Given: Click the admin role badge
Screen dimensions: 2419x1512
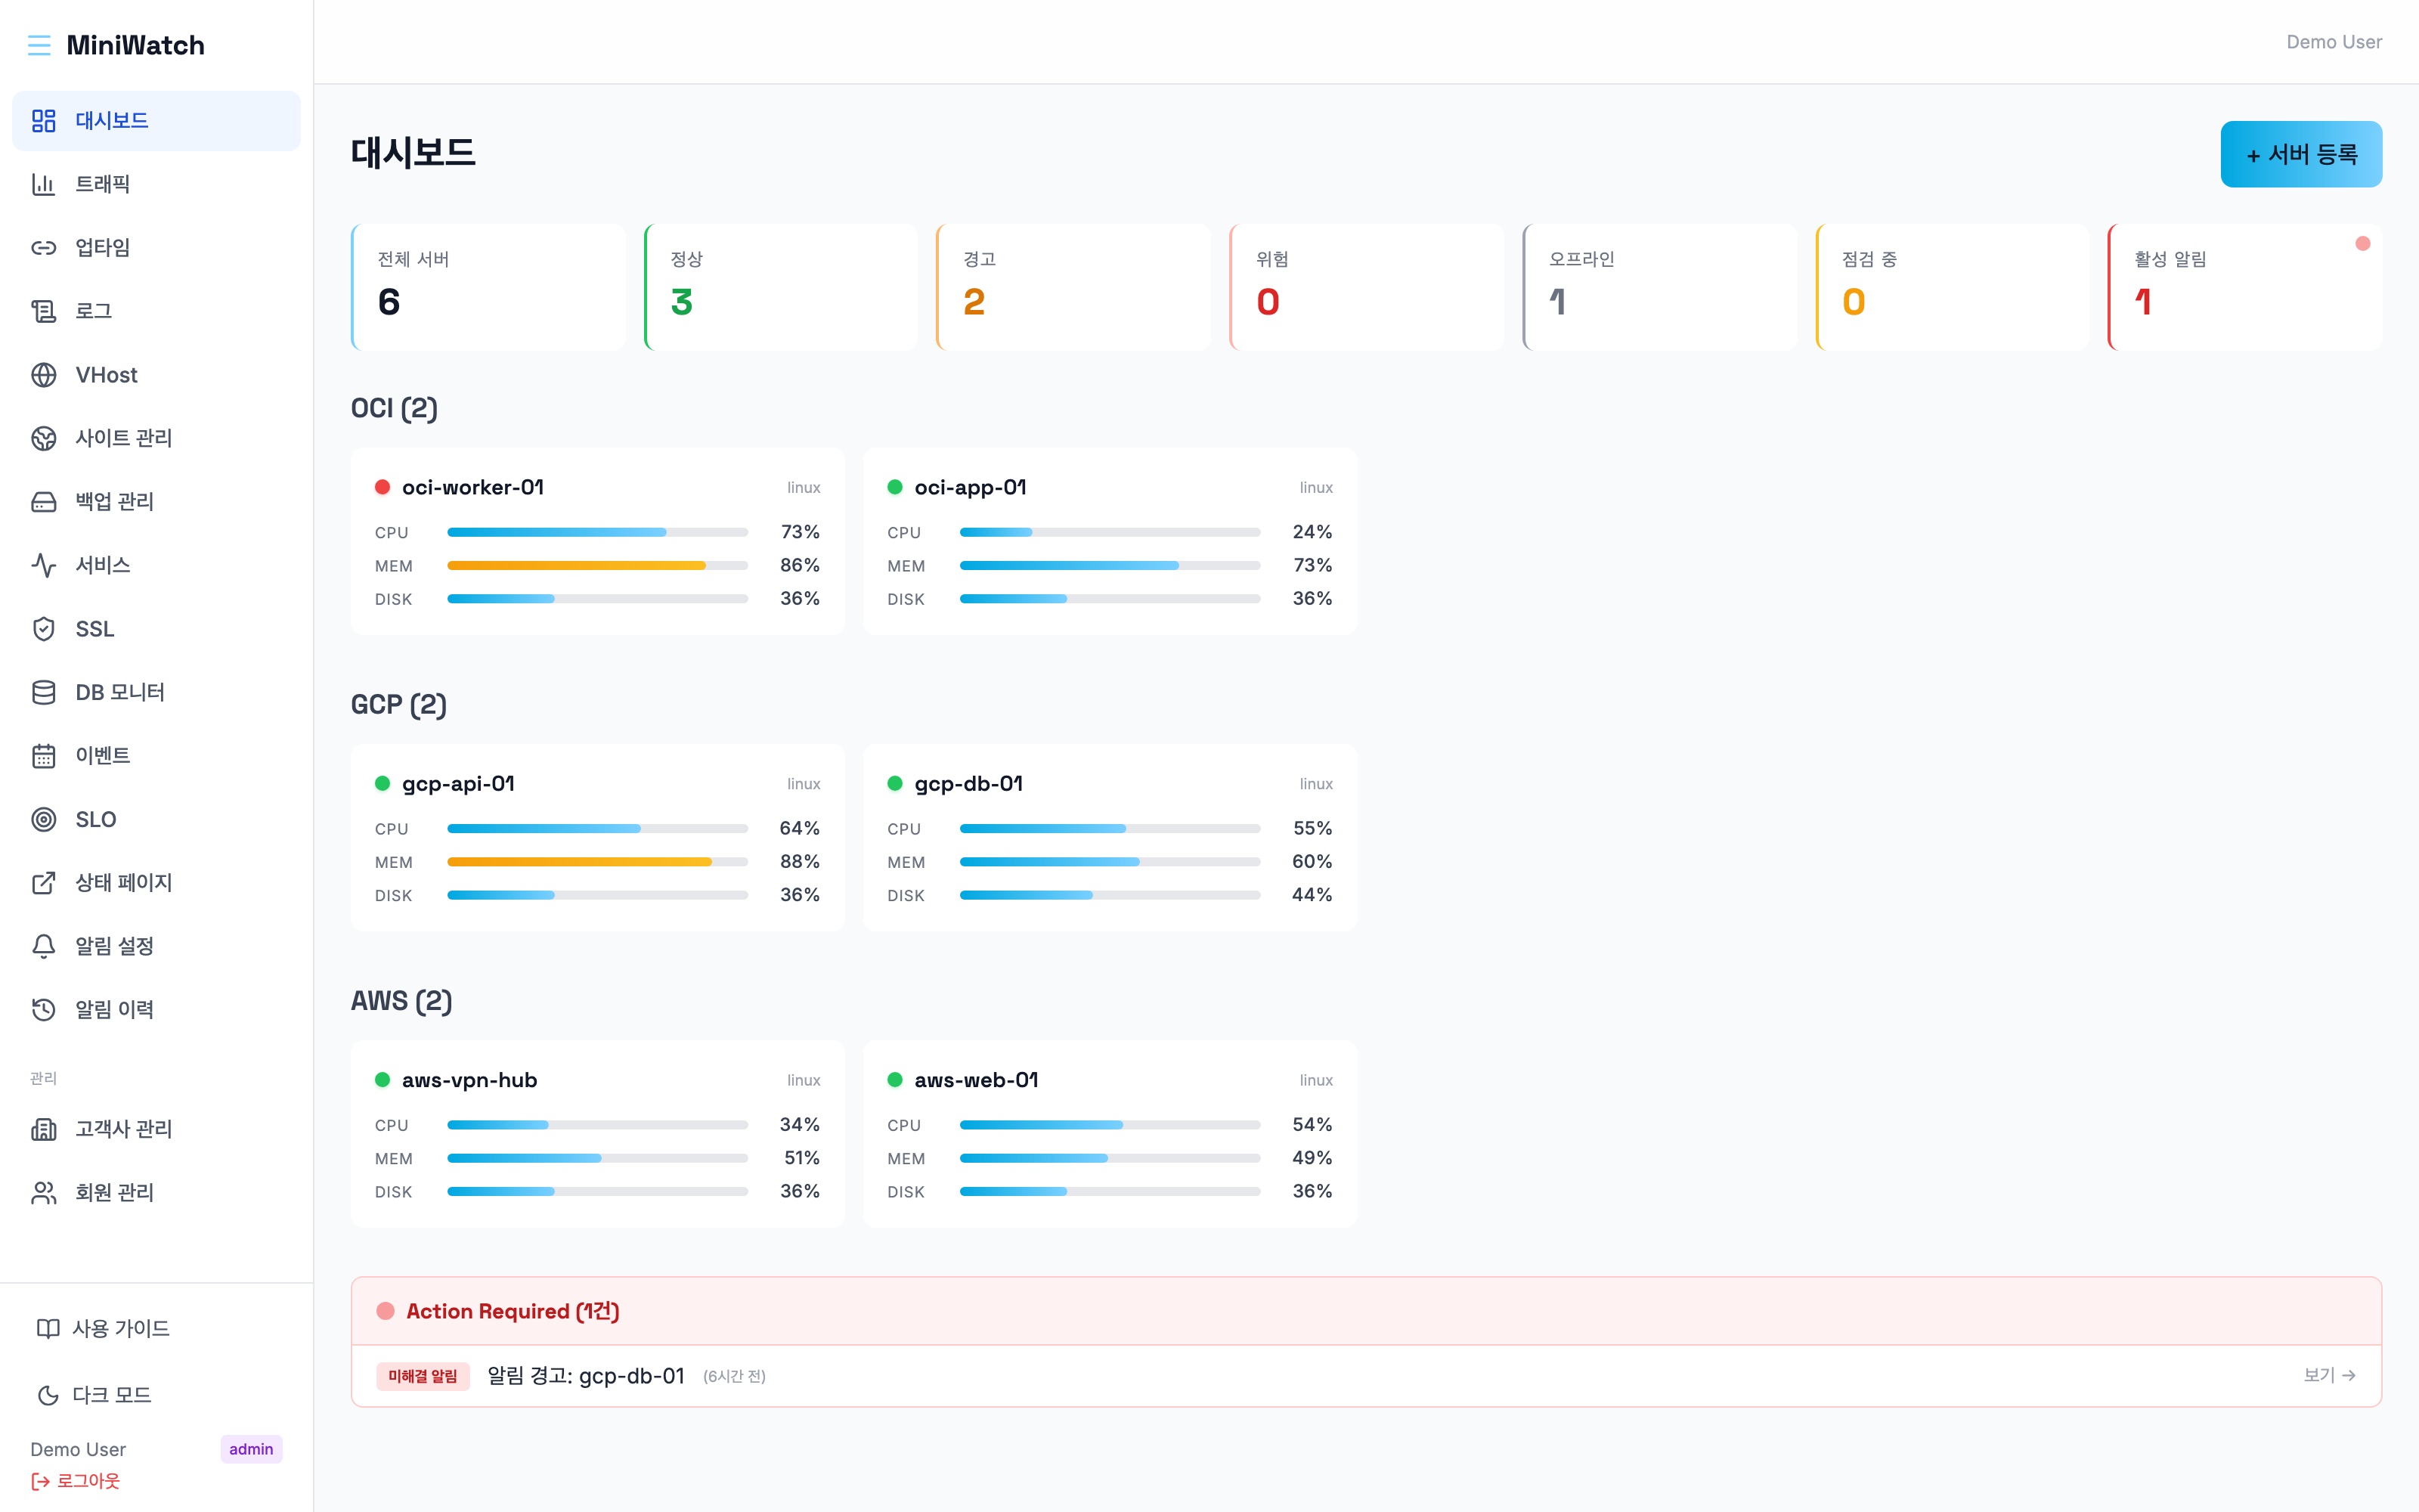Looking at the screenshot, I should click(x=251, y=1449).
